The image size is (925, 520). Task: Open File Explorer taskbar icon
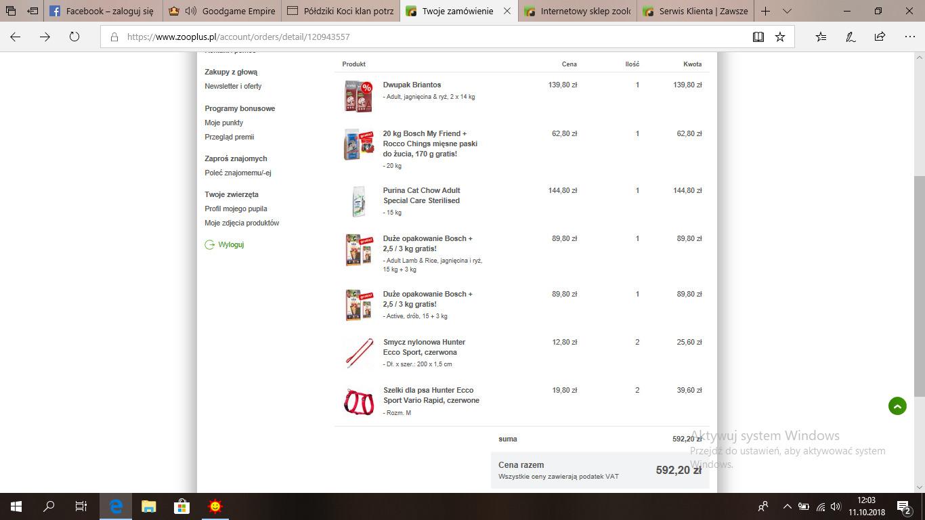click(x=148, y=506)
